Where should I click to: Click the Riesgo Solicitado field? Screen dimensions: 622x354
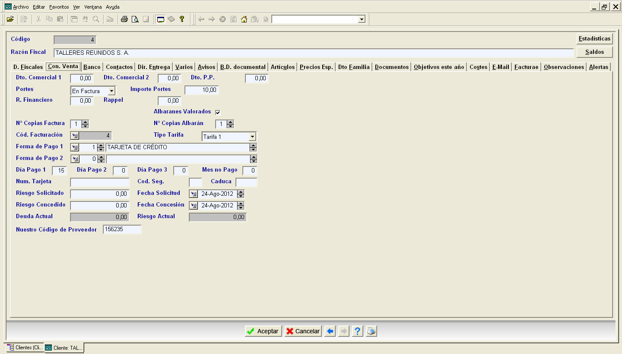coord(100,194)
